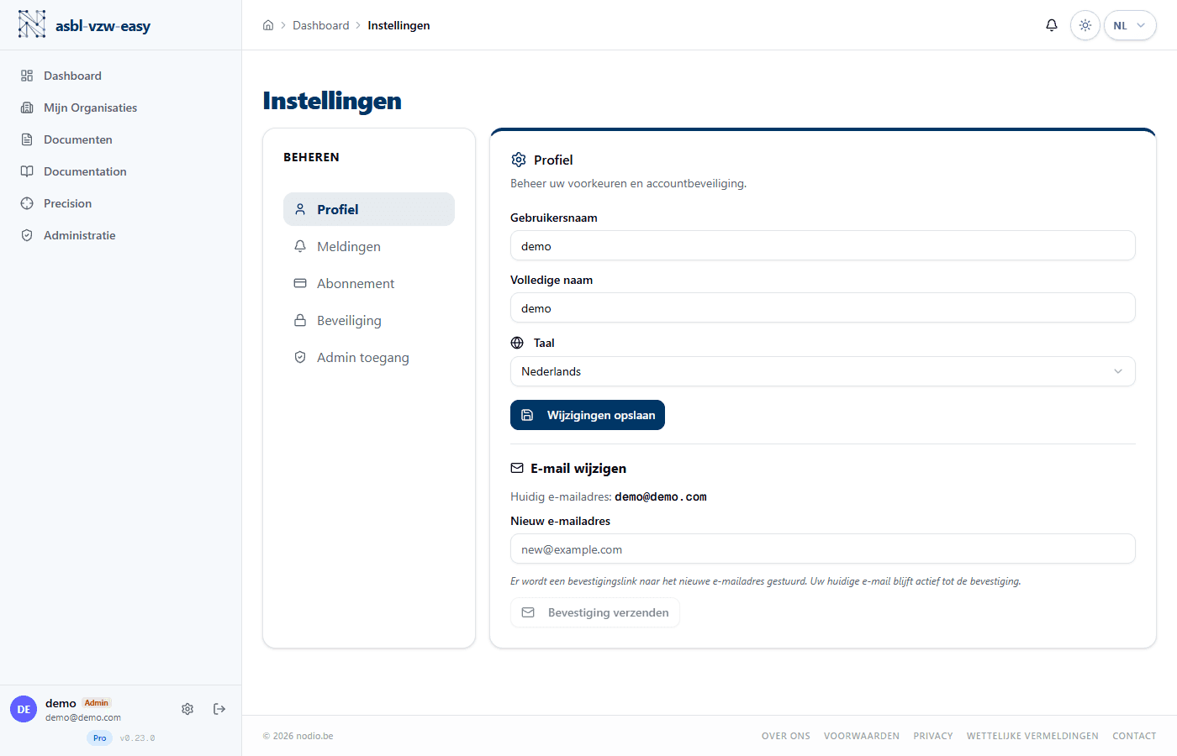Focus the Gebruikersnaam input field
The width and height of the screenshot is (1177, 756).
[x=823, y=245]
